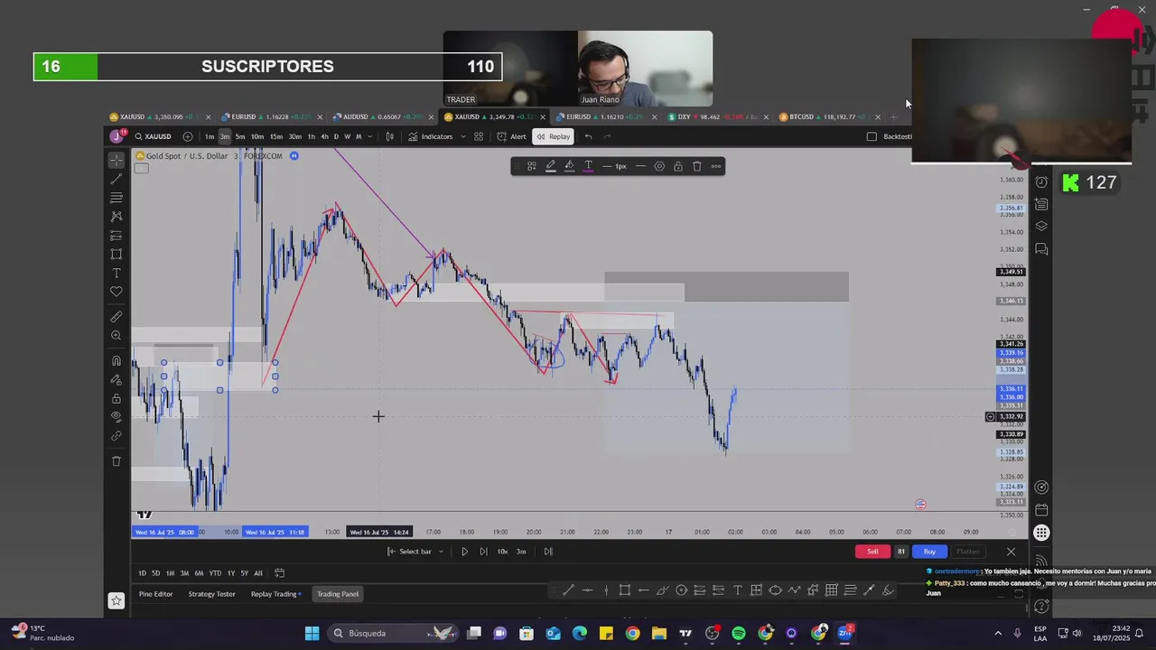Image resolution: width=1156 pixels, height=650 pixels.
Task: Open the go-to-date calendar icon
Action: pyautogui.click(x=279, y=573)
